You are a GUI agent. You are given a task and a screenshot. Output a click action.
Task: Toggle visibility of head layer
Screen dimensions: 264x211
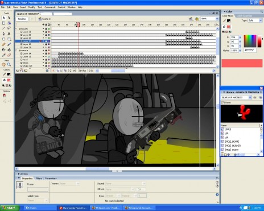(43, 60)
